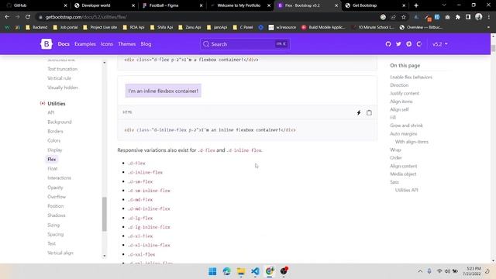Open the Job portal bookmark folder
The image size is (496, 279).
click(x=65, y=27)
